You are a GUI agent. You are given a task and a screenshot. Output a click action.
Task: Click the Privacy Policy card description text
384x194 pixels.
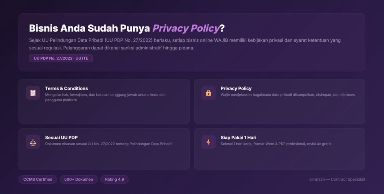(x=288, y=95)
